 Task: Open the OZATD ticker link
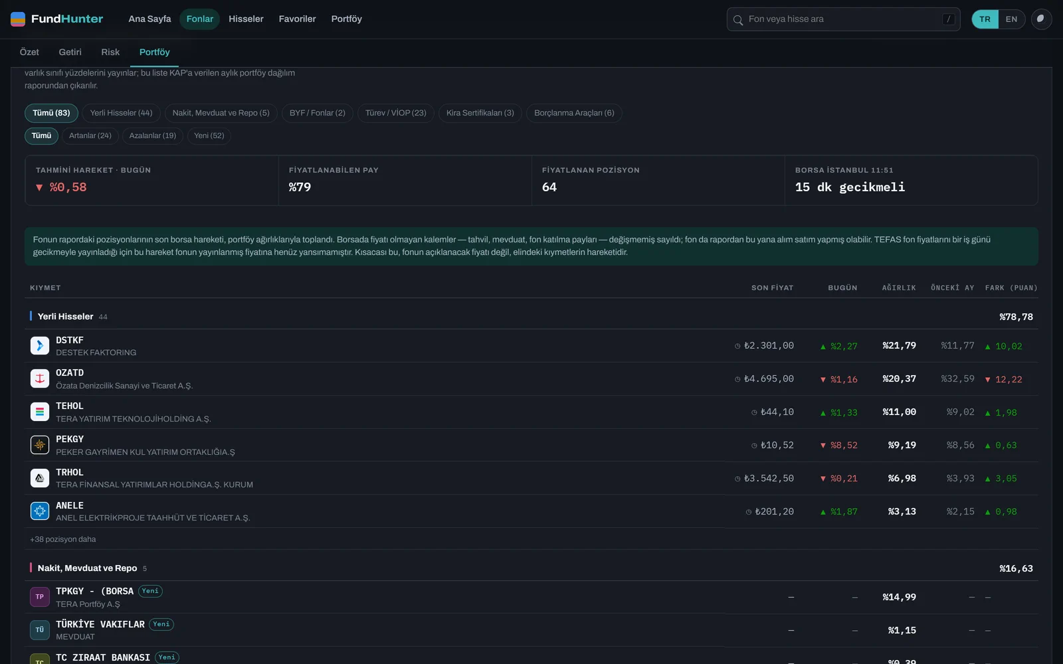pos(70,373)
